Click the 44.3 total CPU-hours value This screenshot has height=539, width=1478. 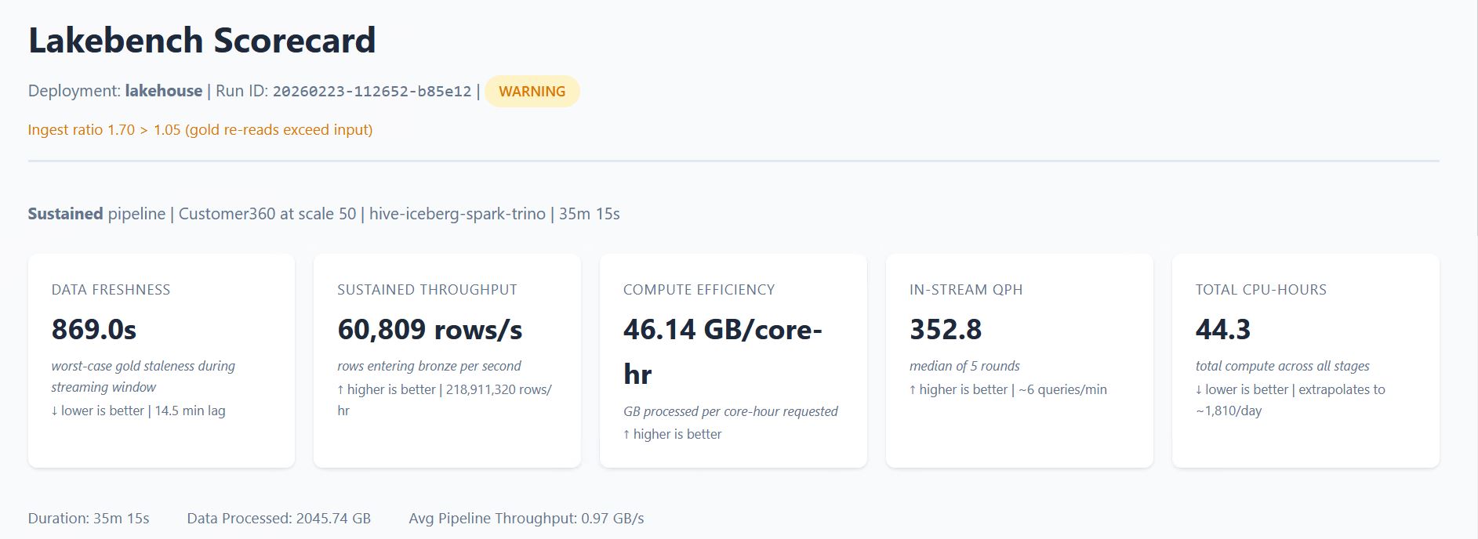(1222, 330)
